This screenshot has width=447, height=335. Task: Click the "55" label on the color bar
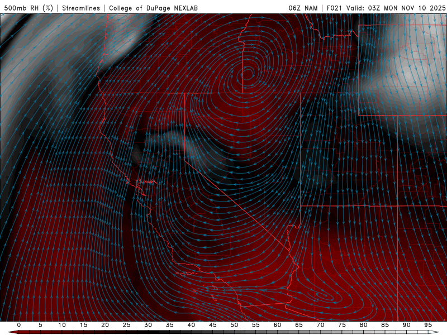256,325
